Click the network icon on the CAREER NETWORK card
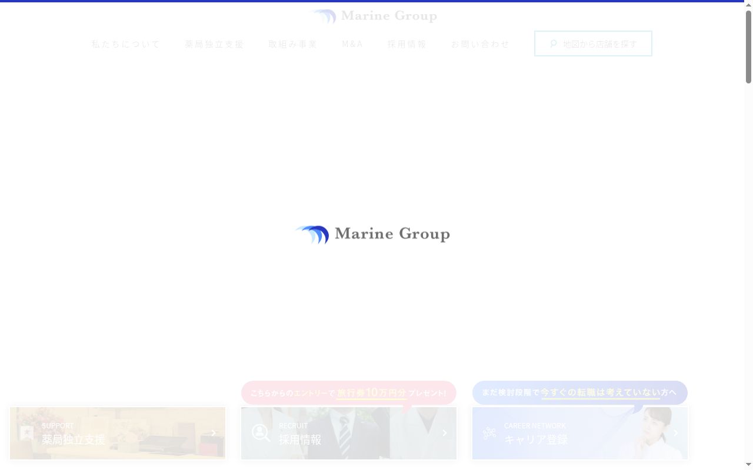The height and width of the screenshot is (470, 753). pos(489,434)
